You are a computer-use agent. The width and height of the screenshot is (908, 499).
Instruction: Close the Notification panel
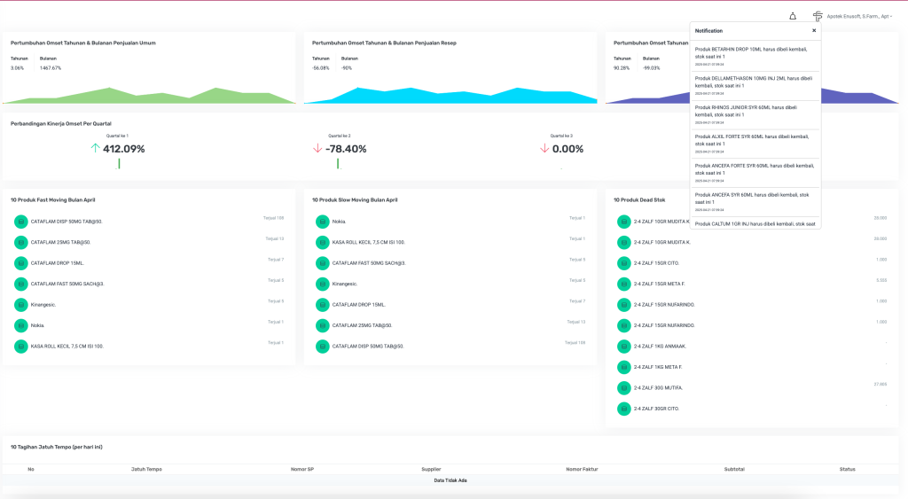(814, 31)
